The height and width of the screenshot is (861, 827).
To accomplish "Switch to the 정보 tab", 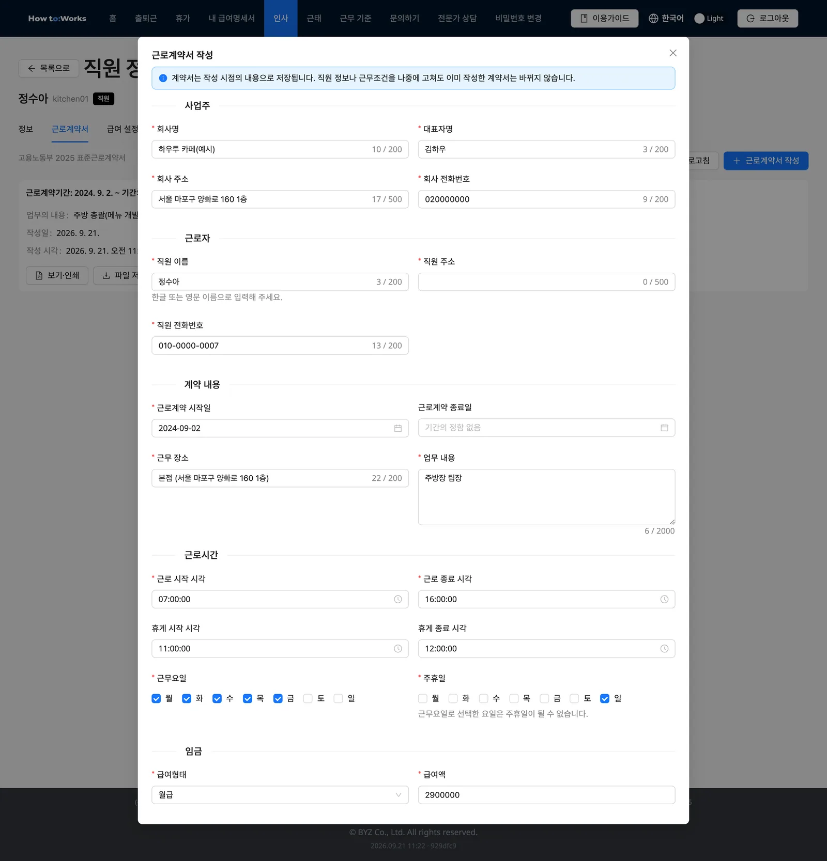I will (x=26, y=129).
